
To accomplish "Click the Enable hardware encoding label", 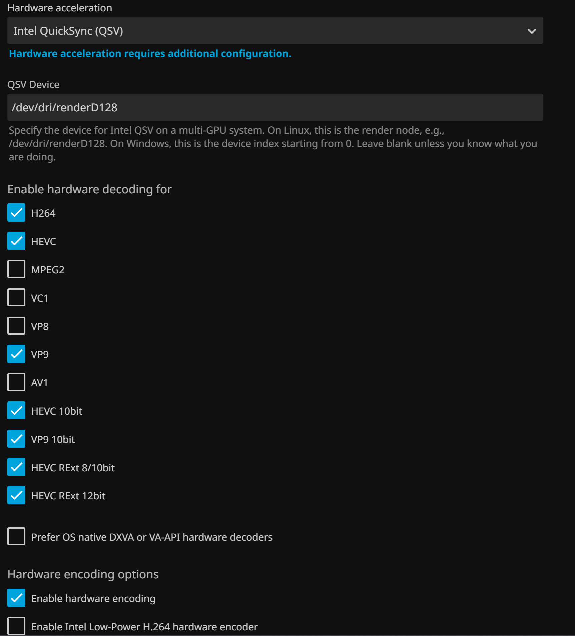I will 93,599.
